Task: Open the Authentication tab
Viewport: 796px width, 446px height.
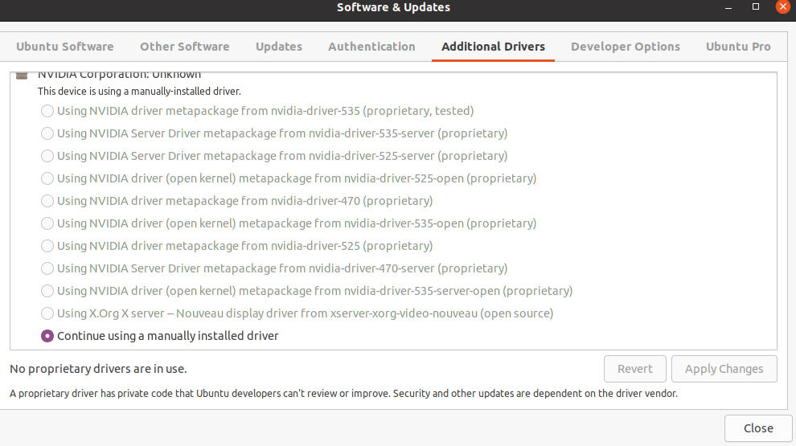Action: click(x=371, y=47)
